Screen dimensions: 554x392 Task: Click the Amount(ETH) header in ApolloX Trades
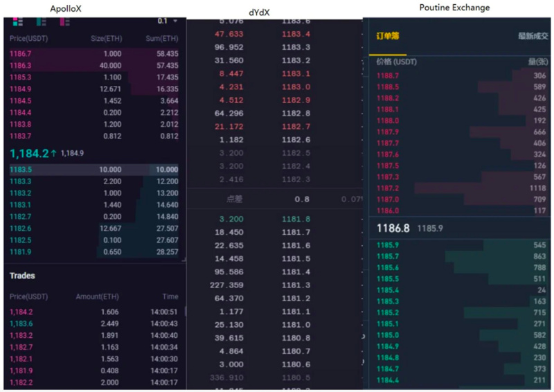97,296
